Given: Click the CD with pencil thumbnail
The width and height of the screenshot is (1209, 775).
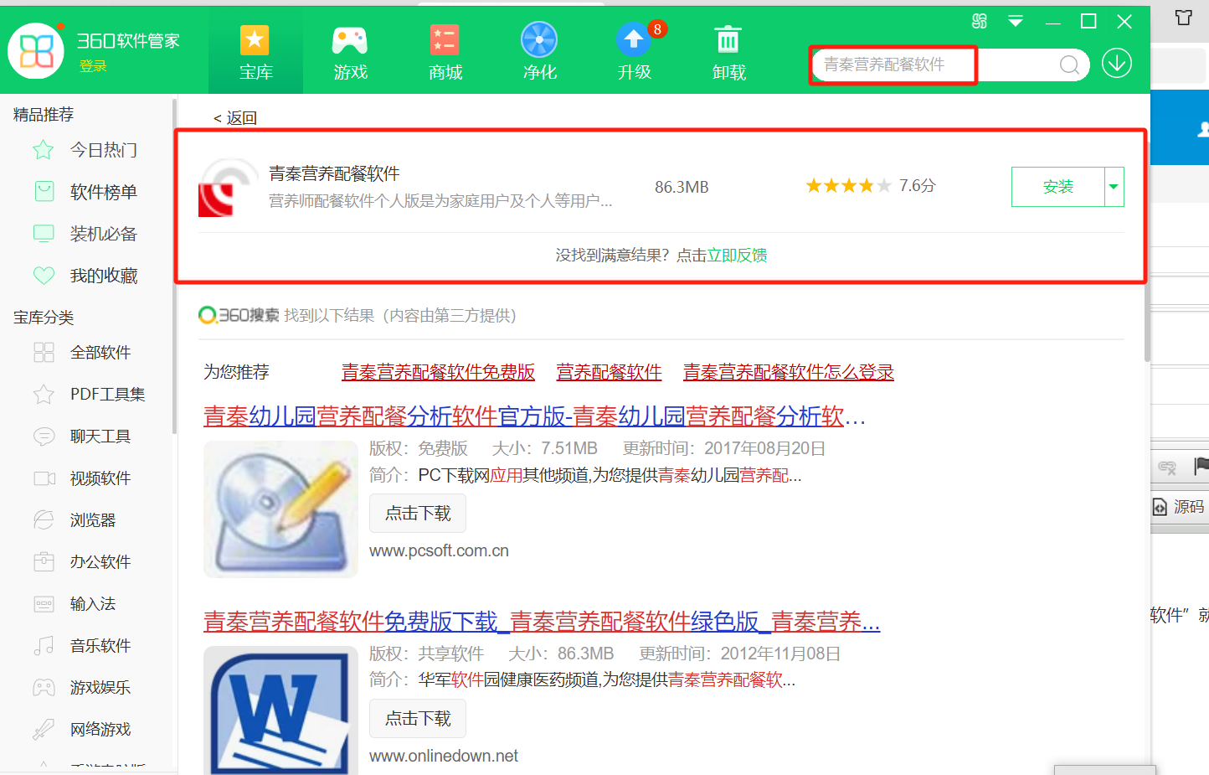Looking at the screenshot, I should pos(280,509).
